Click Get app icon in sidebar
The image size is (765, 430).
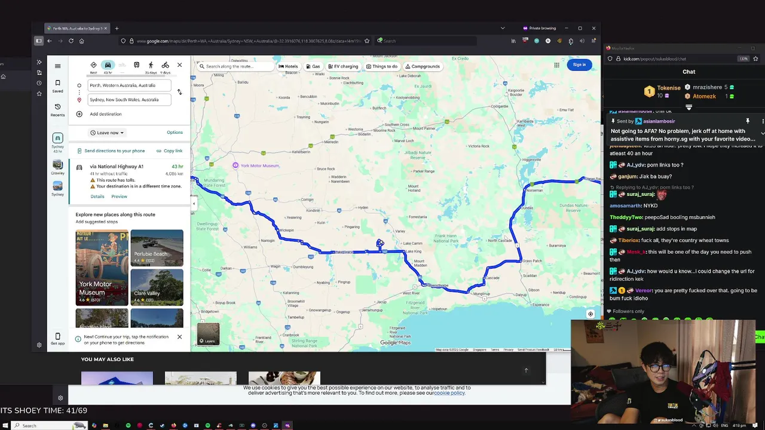click(57, 339)
